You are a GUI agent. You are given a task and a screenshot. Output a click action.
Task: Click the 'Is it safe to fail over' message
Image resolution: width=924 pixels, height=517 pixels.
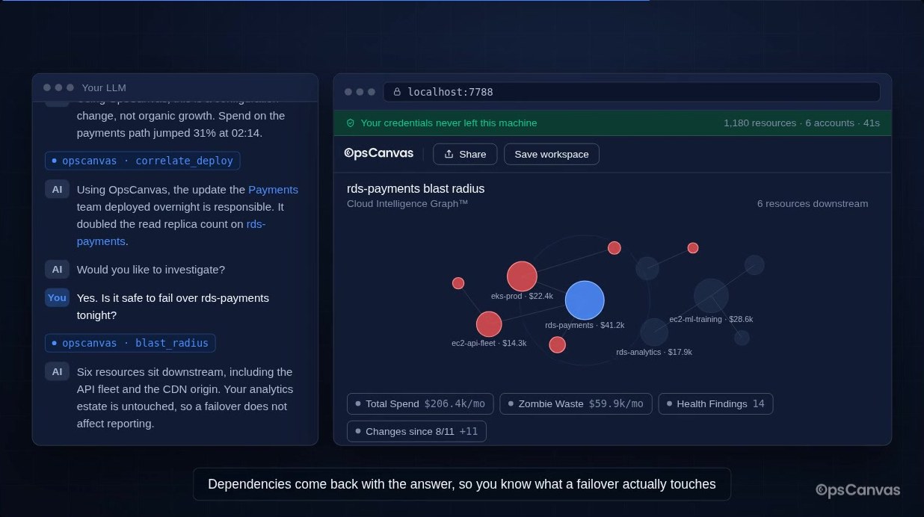click(x=173, y=306)
